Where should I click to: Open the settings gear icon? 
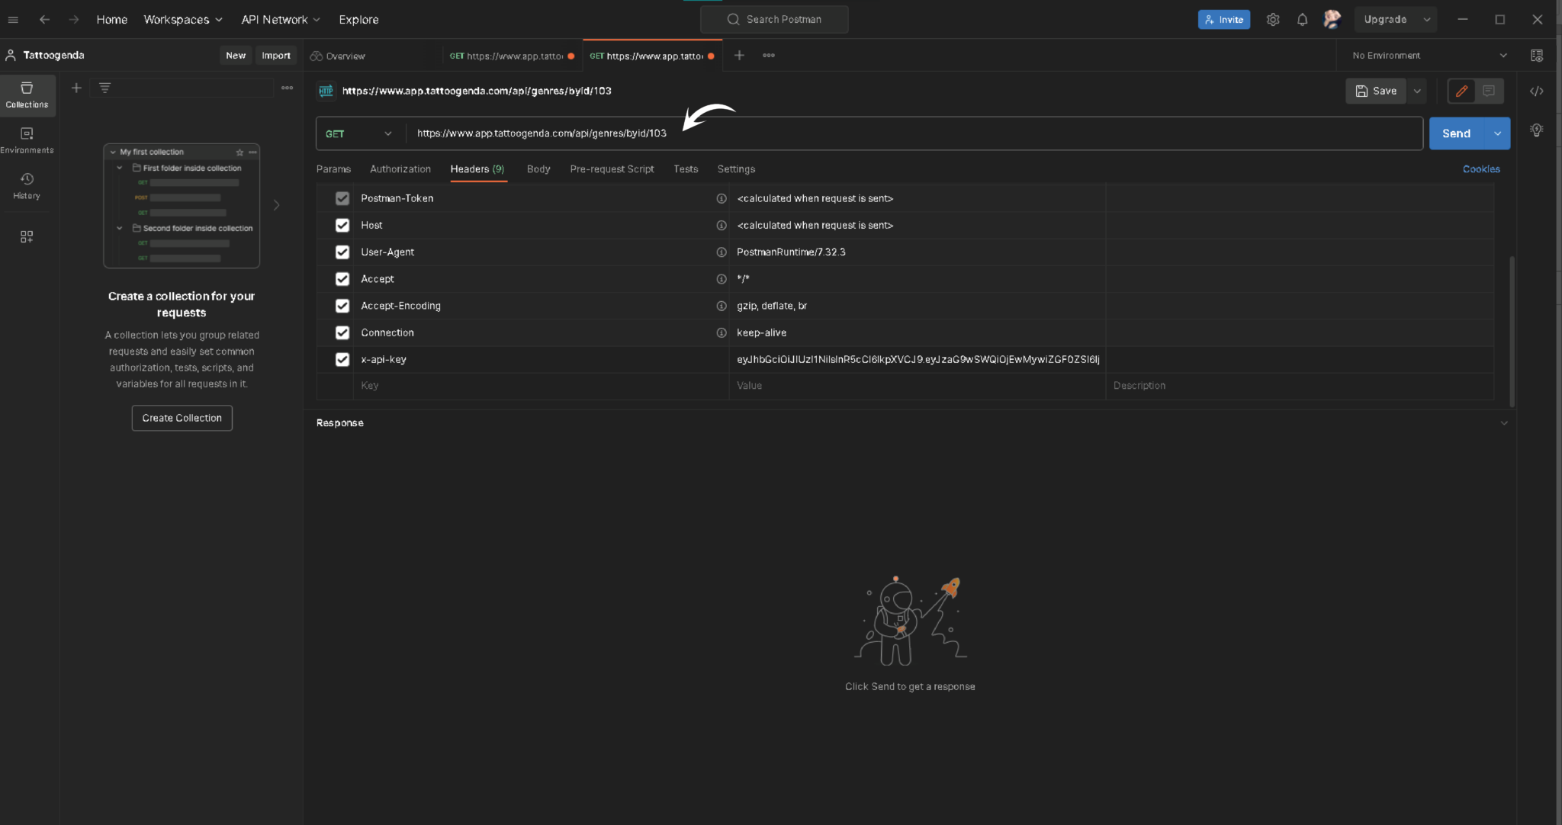click(x=1273, y=20)
